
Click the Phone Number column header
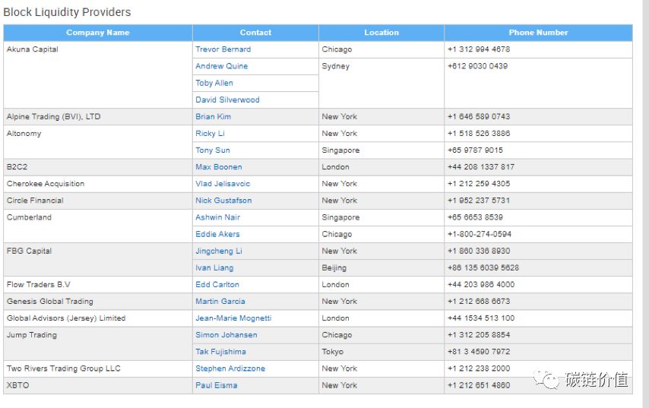(538, 33)
